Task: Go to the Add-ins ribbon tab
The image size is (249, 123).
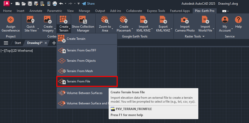Action: [x=116, y=11]
